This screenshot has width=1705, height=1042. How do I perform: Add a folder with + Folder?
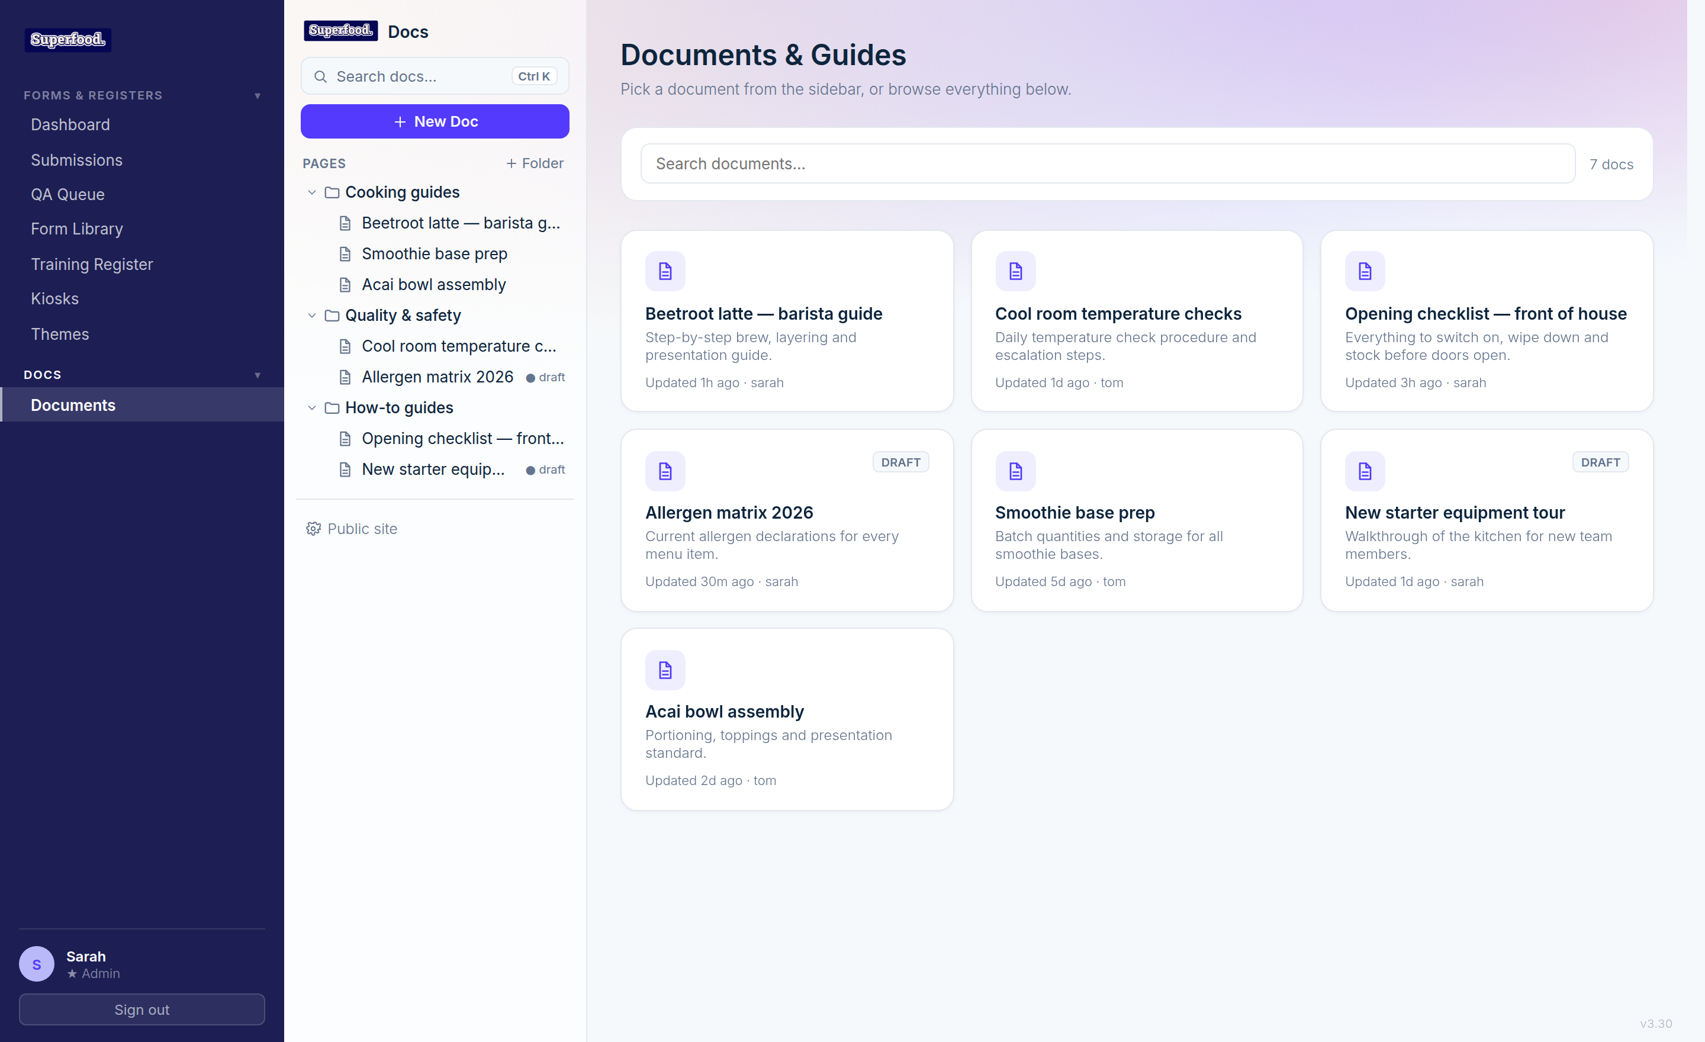click(535, 163)
